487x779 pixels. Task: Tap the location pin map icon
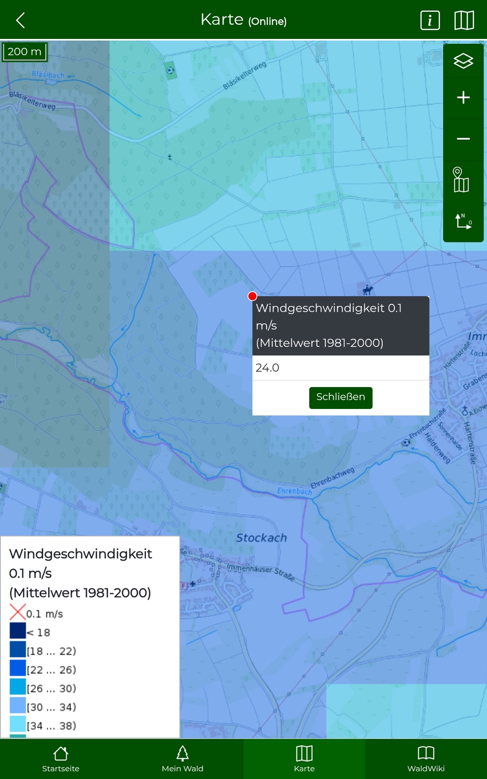click(x=461, y=180)
